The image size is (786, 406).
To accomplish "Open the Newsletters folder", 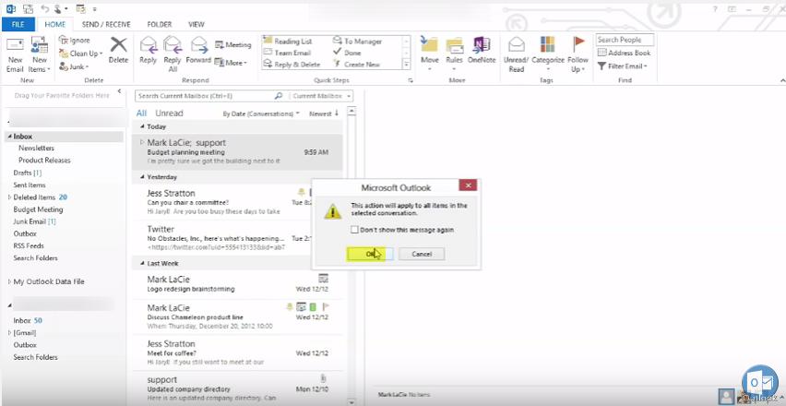I will pos(36,149).
